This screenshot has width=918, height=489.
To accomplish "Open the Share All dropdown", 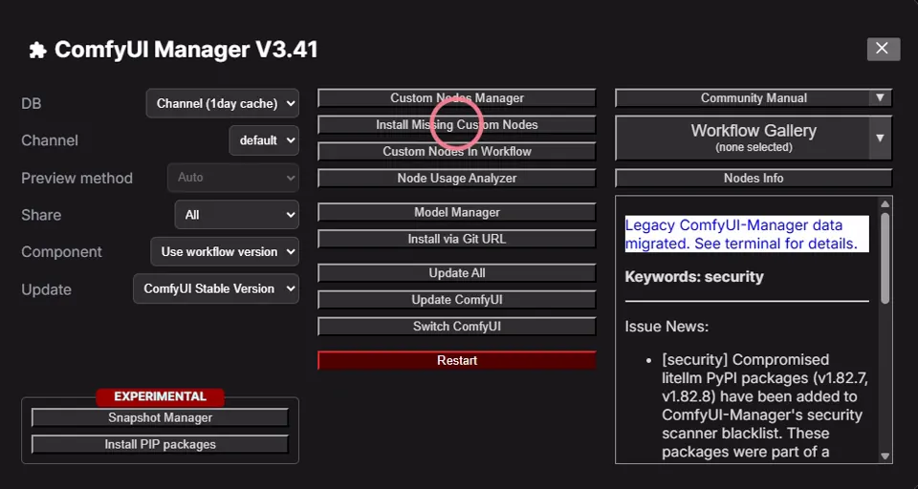I will click(236, 215).
